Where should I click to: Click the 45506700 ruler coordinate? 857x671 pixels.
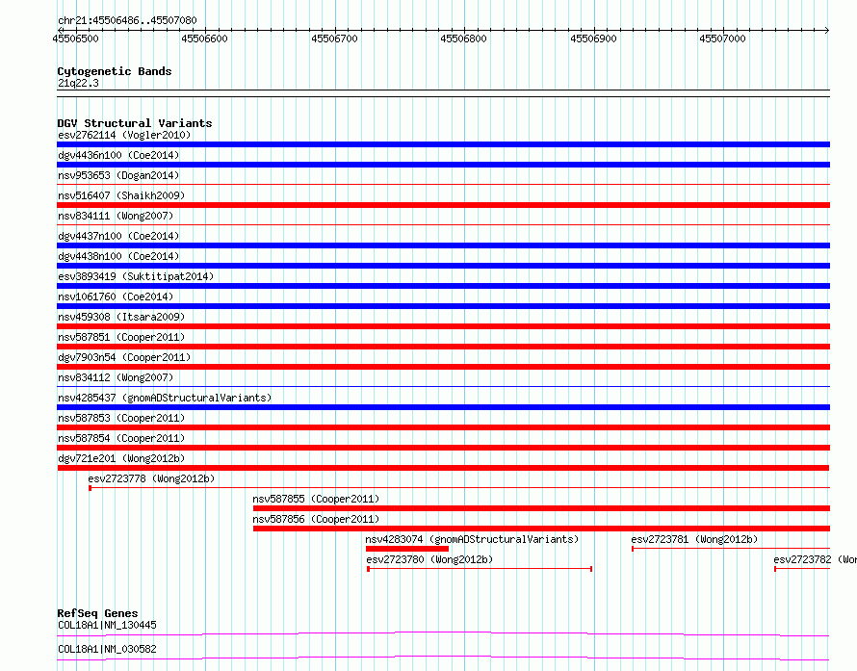(334, 39)
